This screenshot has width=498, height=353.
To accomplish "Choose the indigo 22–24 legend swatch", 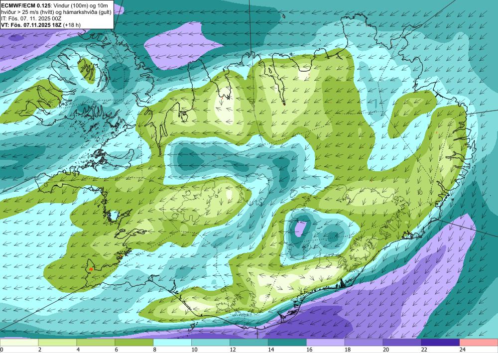I will click(441, 343).
